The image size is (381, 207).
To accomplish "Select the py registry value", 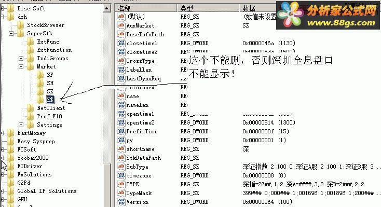I will point(130,141).
